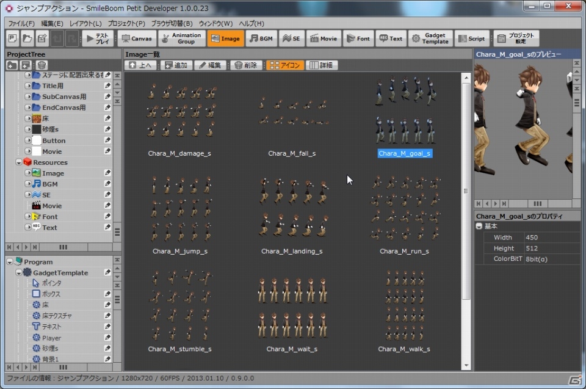The image size is (586, 389).
Task: Select the 床テクスチャ gadget tree item
Action: pyautogui.click(x=56, y=316)
